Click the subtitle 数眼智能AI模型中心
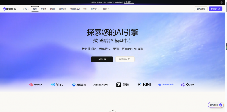 tap(113, 41)
